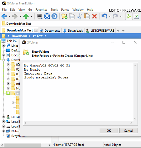This screenshot has height=148, width=141.
Task: Open the Go menu
Action: 30,10
